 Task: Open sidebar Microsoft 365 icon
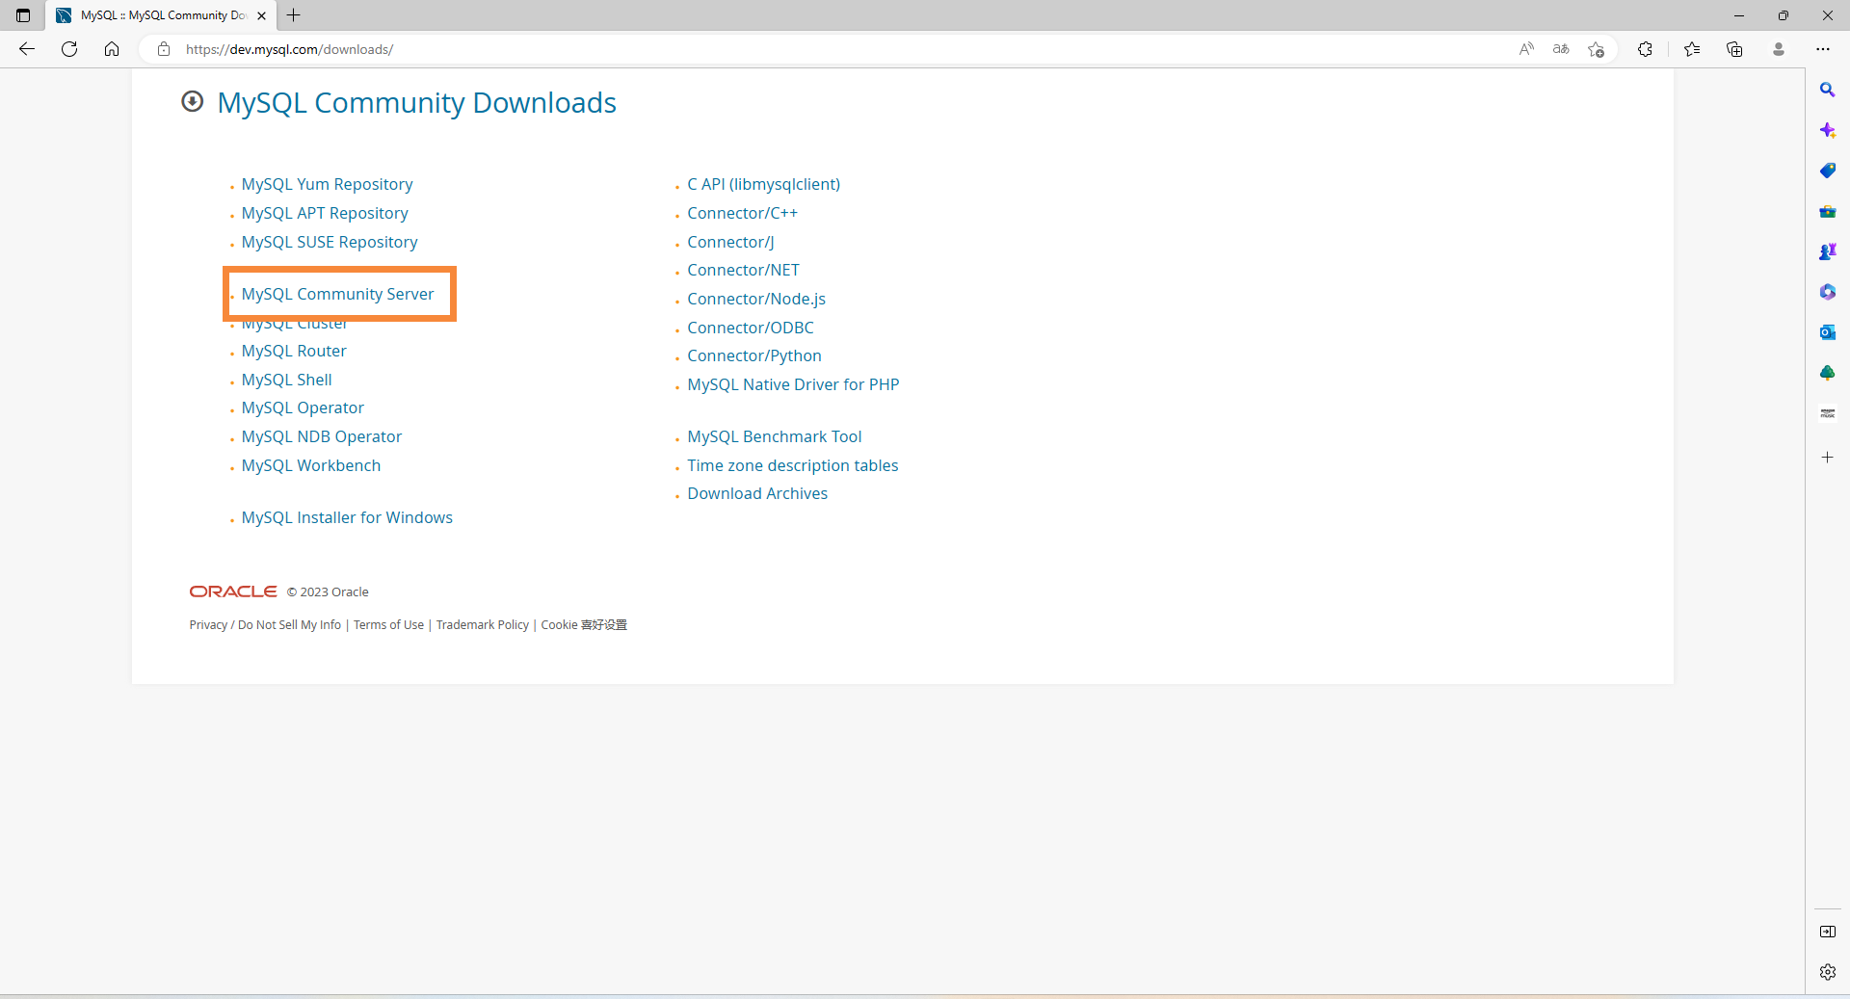pos(1827,292)
